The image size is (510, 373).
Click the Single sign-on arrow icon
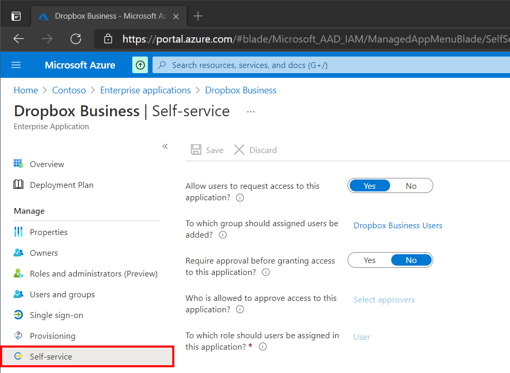pyautogui.click(x=18, y=315)
